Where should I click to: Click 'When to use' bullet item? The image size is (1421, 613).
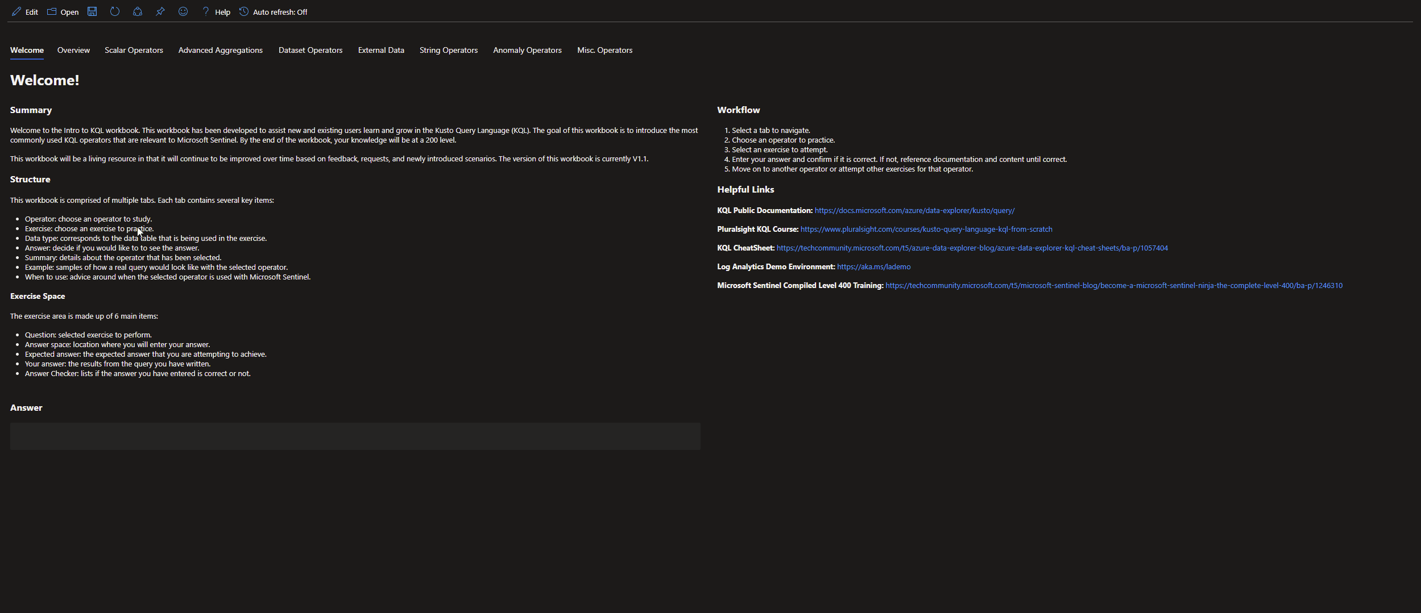[168, 277]
